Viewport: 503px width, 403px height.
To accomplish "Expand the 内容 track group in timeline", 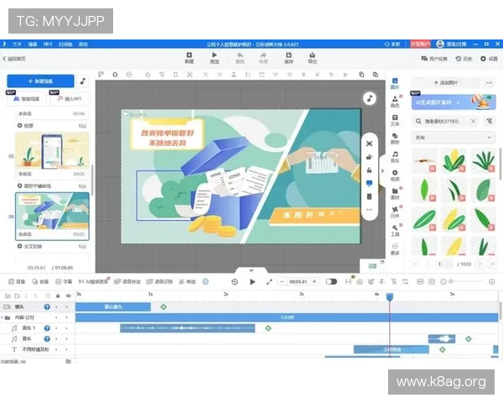I will 5,317.
